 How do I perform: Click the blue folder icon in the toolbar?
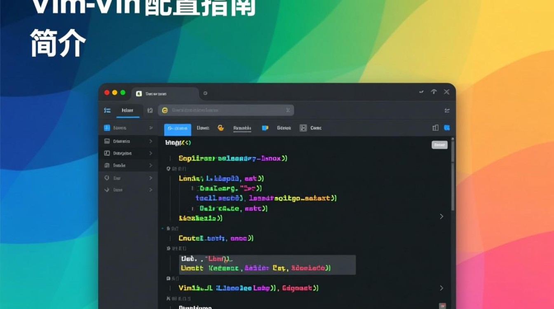coord(265,128)
